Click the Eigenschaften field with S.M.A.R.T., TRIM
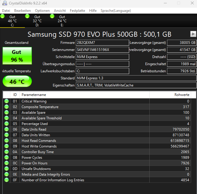The width and height of the screenshot is (197, 194). (x=136, y=85)
